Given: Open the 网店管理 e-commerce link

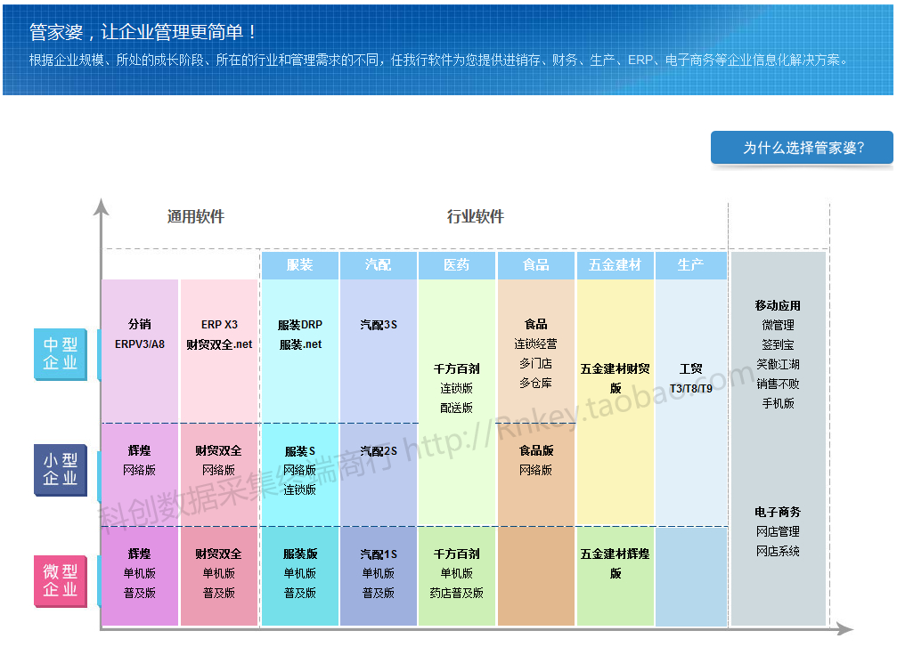Looking at the screenshot, I should click(778, 531).
